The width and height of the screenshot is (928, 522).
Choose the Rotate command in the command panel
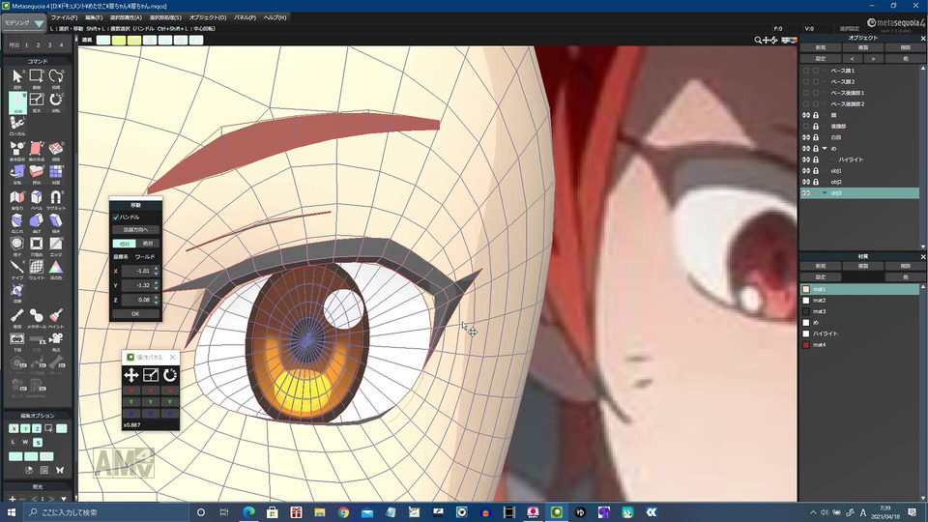(56, 98)
